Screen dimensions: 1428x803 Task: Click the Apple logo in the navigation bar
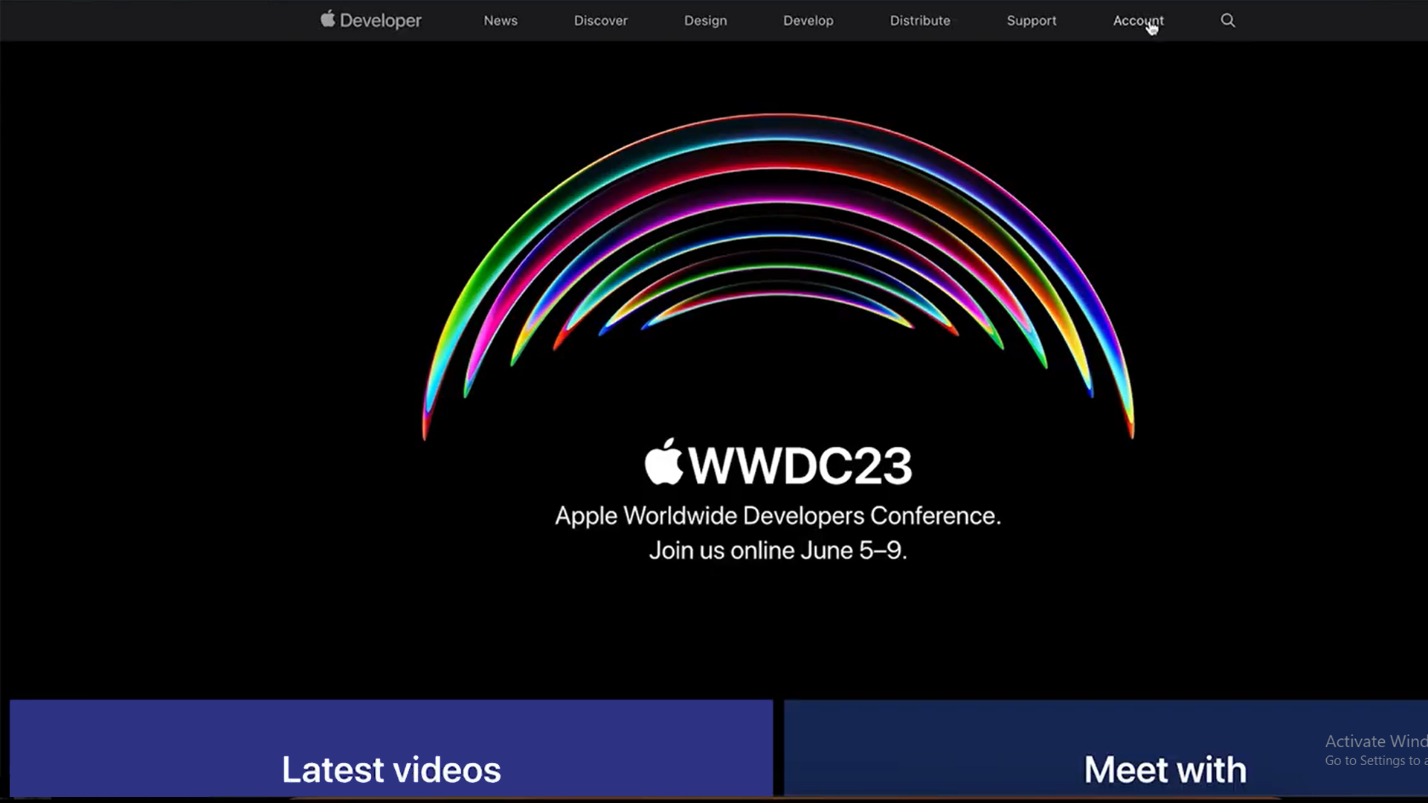click(x=327, y=20)
